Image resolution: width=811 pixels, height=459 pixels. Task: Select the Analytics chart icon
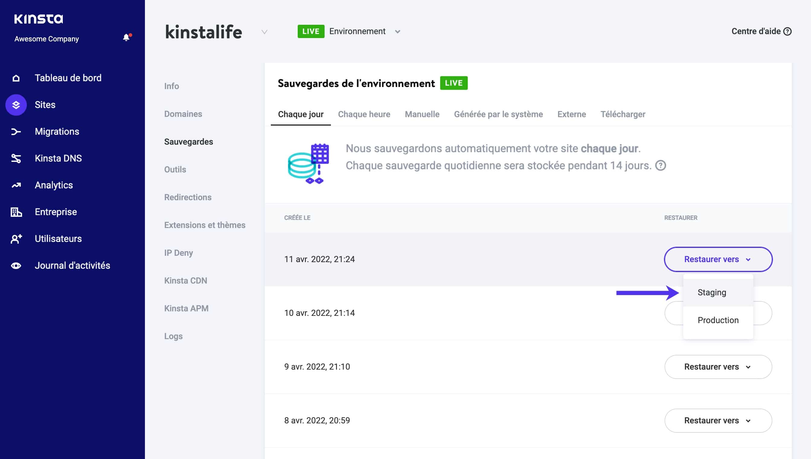point(16,185)
